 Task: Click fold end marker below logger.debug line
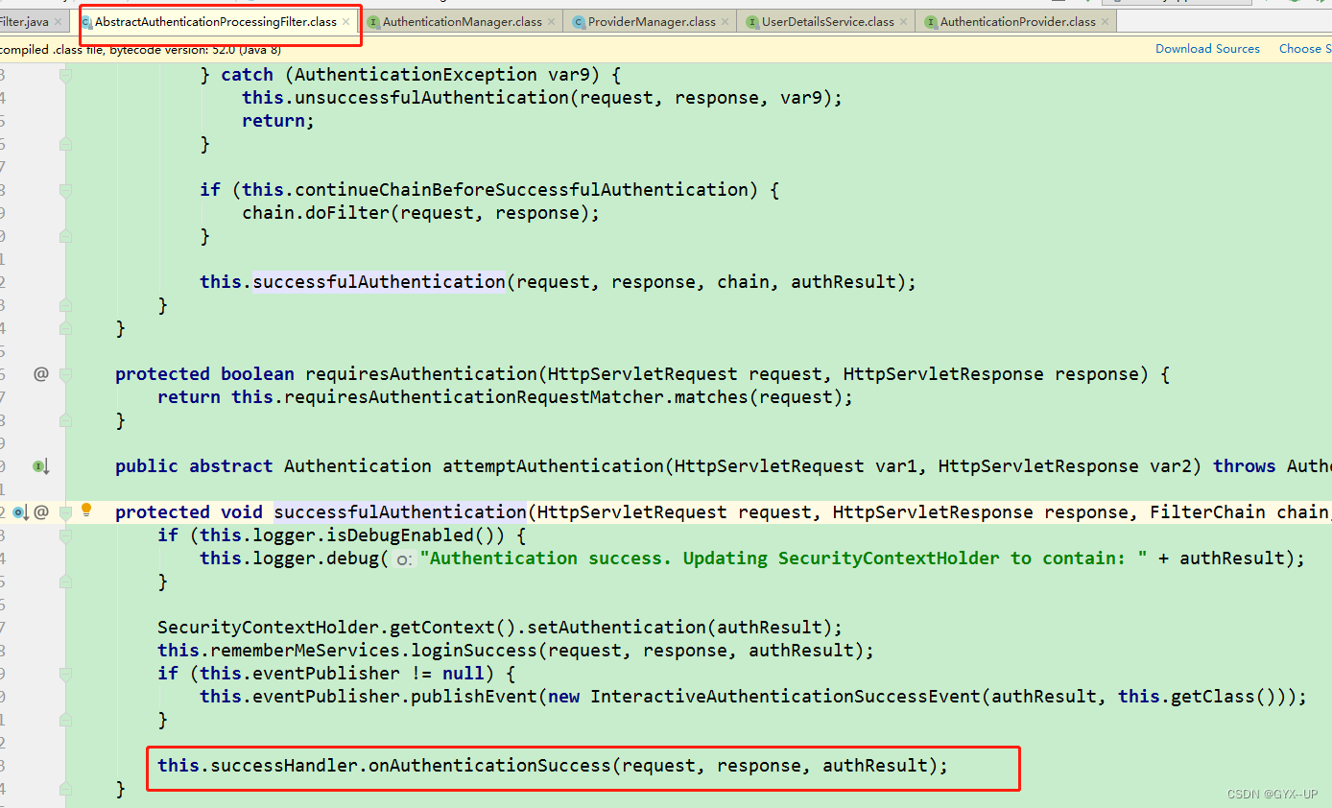65,582
